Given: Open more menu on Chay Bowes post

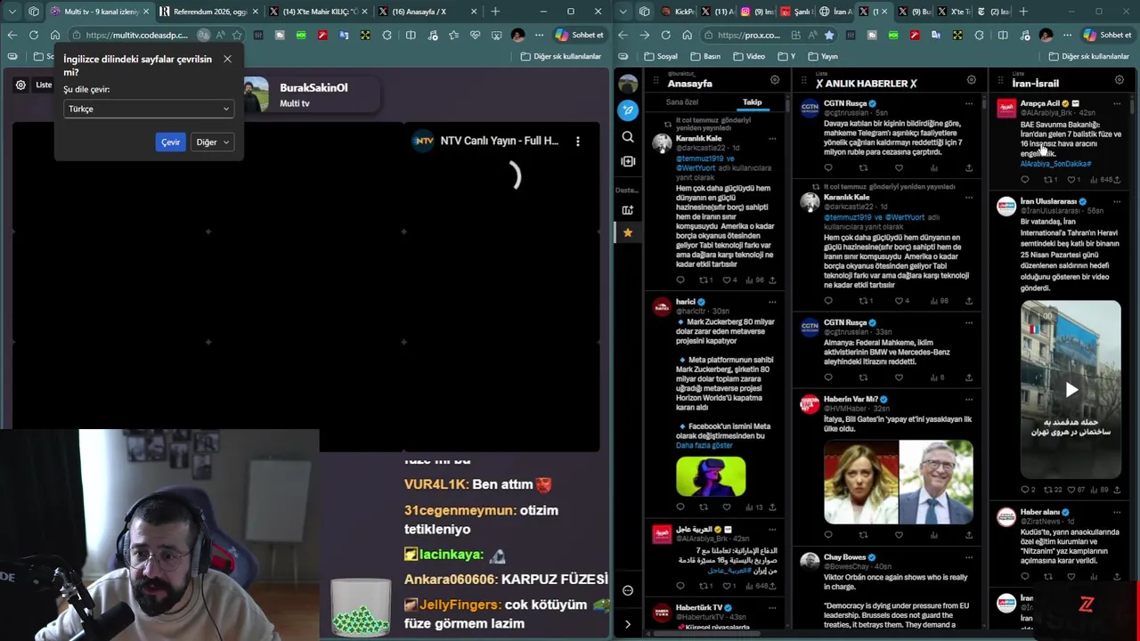Looking at the screenshot, I should [969, 557].
